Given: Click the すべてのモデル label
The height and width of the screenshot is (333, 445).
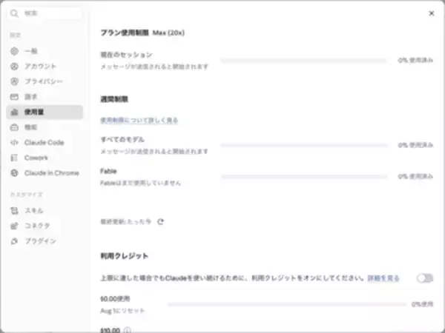Looking at the screenshot, I should pyautogui.click(x=122, y=140).
